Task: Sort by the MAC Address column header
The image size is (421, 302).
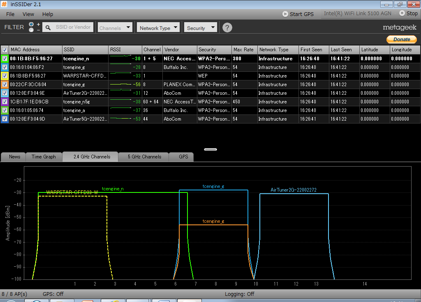Action: point(35,50)
